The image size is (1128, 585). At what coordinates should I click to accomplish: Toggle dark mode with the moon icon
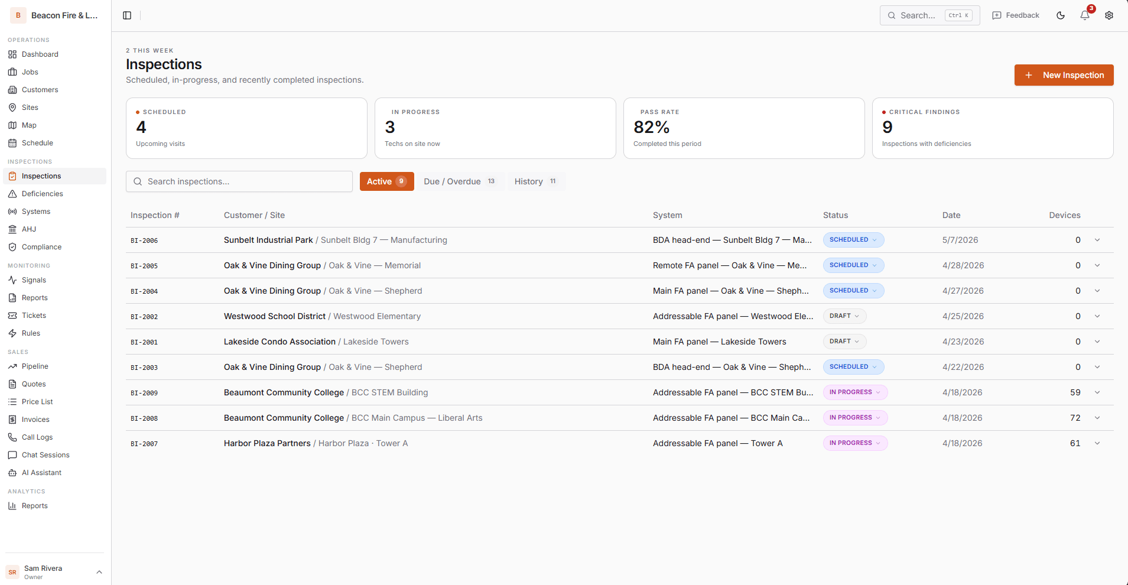tap(1059, 15)
